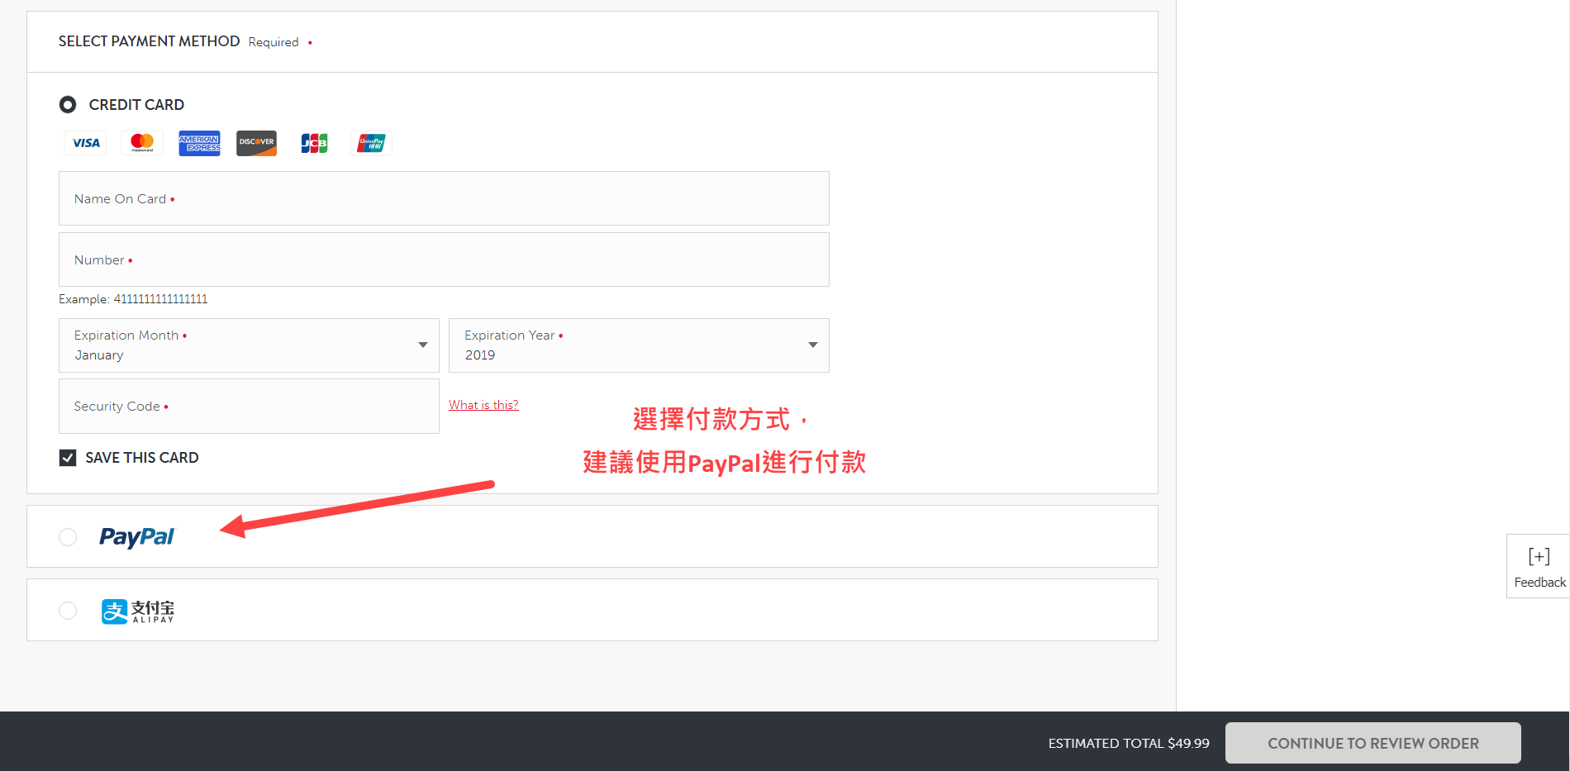This screenshot has height=771, width=1570.
Task: Click the UnionPay card icon
Action: point(371,143)
